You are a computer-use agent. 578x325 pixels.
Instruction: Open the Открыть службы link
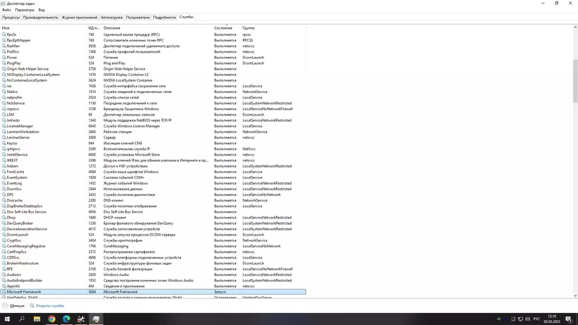(50, 306)
